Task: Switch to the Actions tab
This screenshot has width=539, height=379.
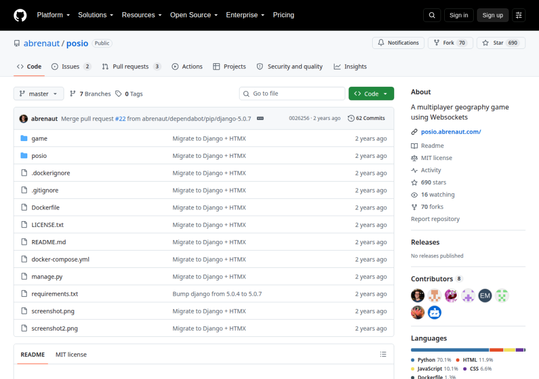Action: tap(187, 66)
